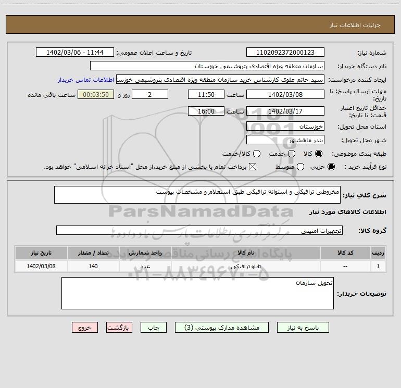401x388 pixels.
Task: Click the price validity date 1402/03/17 field
Action: pos(285,111)
